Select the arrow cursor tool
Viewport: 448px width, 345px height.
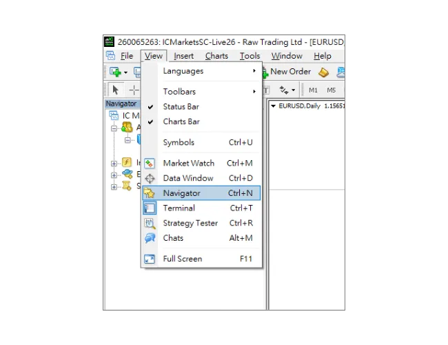pos(115,90)
